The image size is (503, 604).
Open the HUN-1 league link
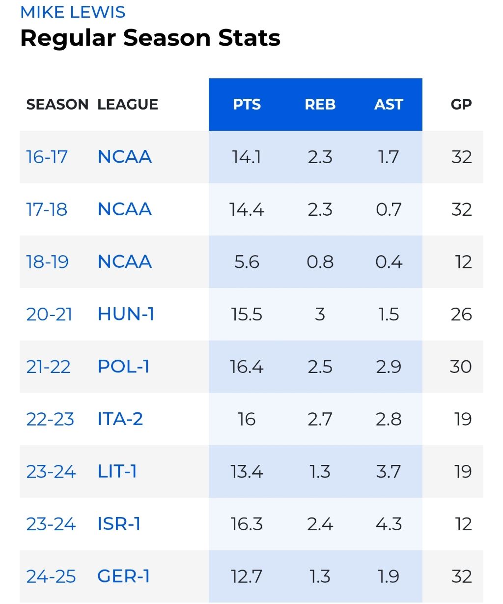click(126, 315)
